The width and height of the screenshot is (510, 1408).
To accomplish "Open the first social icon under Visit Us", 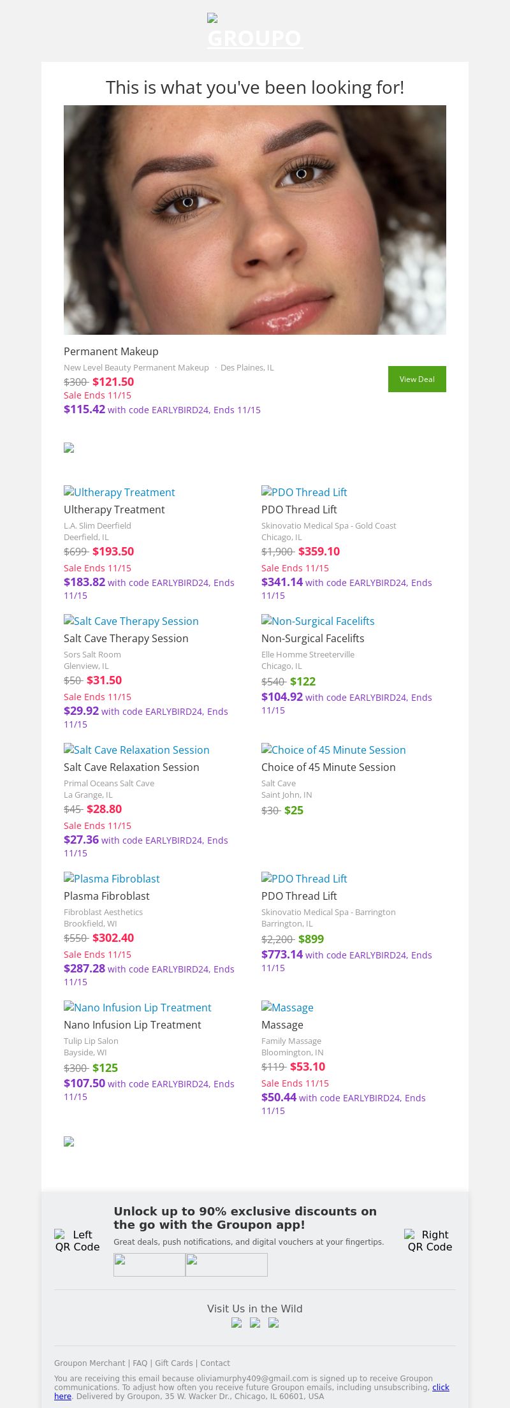I will pyautogui.click(x=237, y=1323).
